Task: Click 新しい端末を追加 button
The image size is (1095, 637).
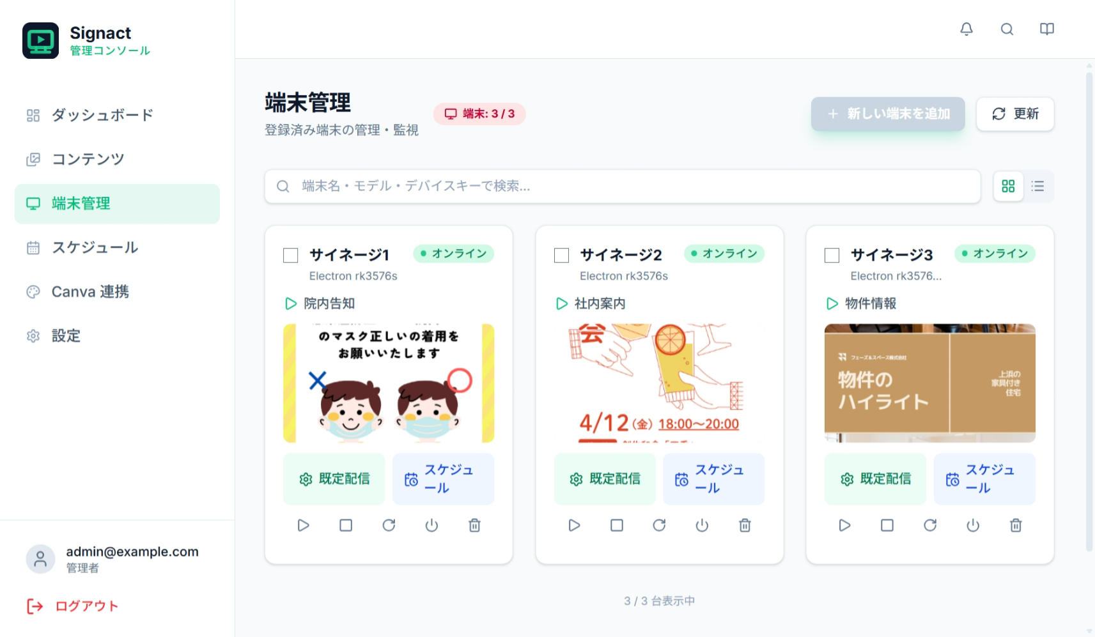Action: click(888, 114)
